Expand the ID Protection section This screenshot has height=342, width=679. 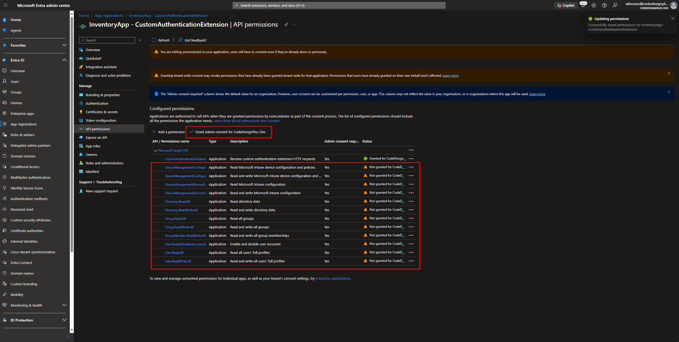pyautogui.click(x=64, y=320)
